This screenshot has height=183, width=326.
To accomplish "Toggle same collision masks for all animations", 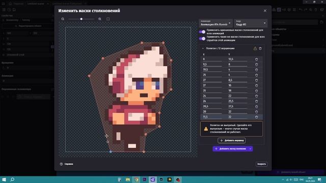I will coord(202,32).
